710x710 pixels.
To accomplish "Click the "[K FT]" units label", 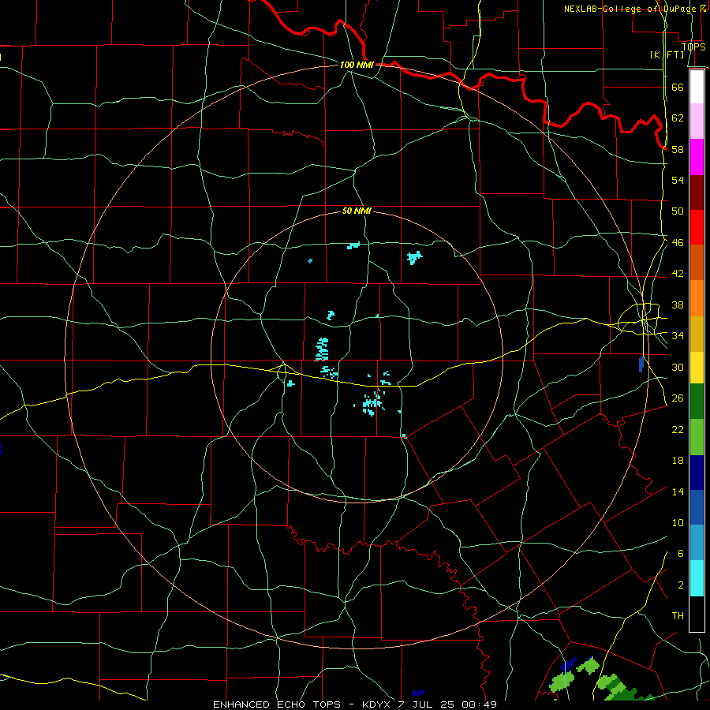I will pyautogui.click(x=667, y=54).
